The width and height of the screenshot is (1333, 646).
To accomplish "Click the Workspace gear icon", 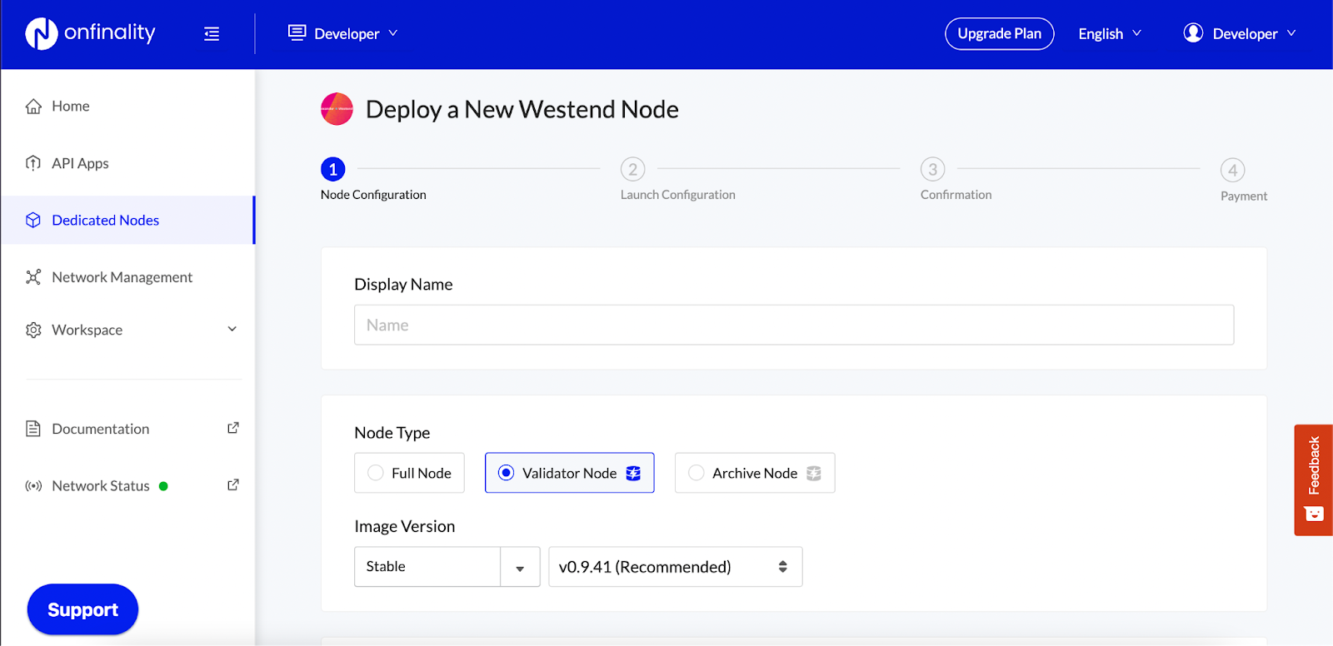I will click(x=33, y=330).
